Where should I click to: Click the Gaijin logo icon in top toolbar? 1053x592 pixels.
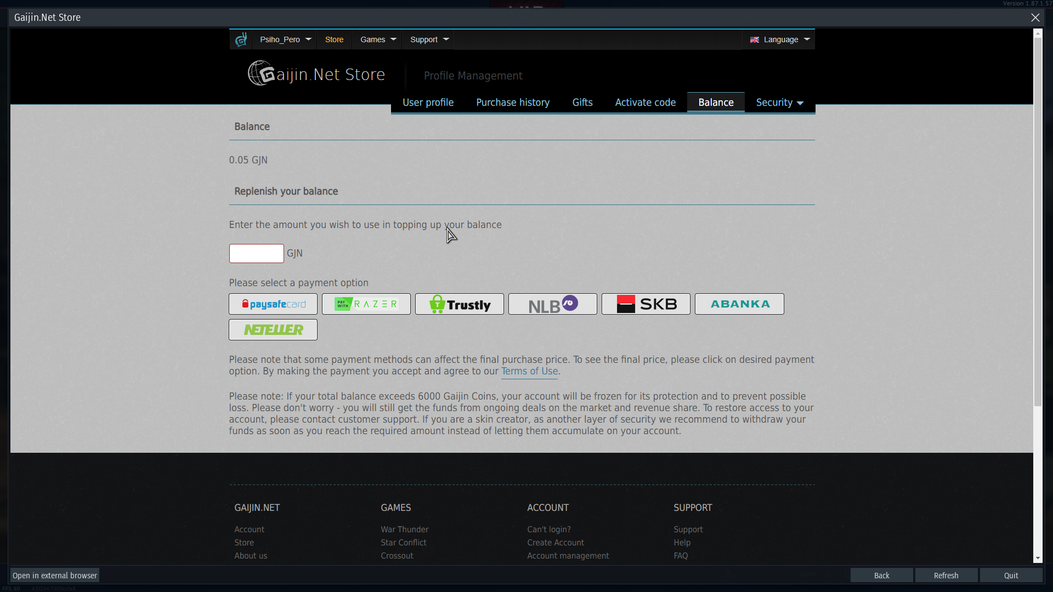click(241, 39)
